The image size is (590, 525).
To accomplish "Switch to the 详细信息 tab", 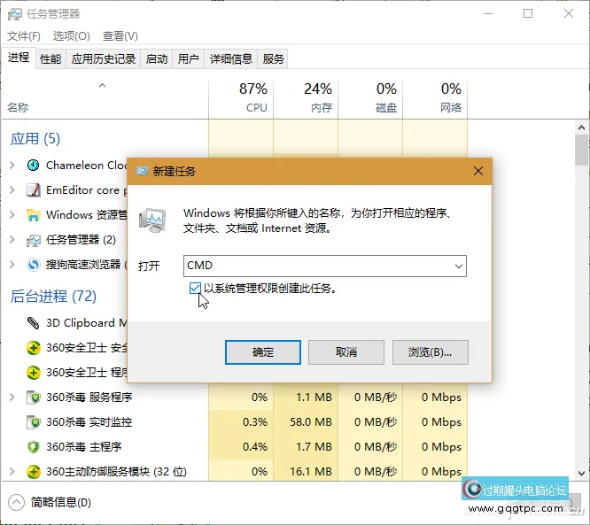I will click(x=230, y=59).
